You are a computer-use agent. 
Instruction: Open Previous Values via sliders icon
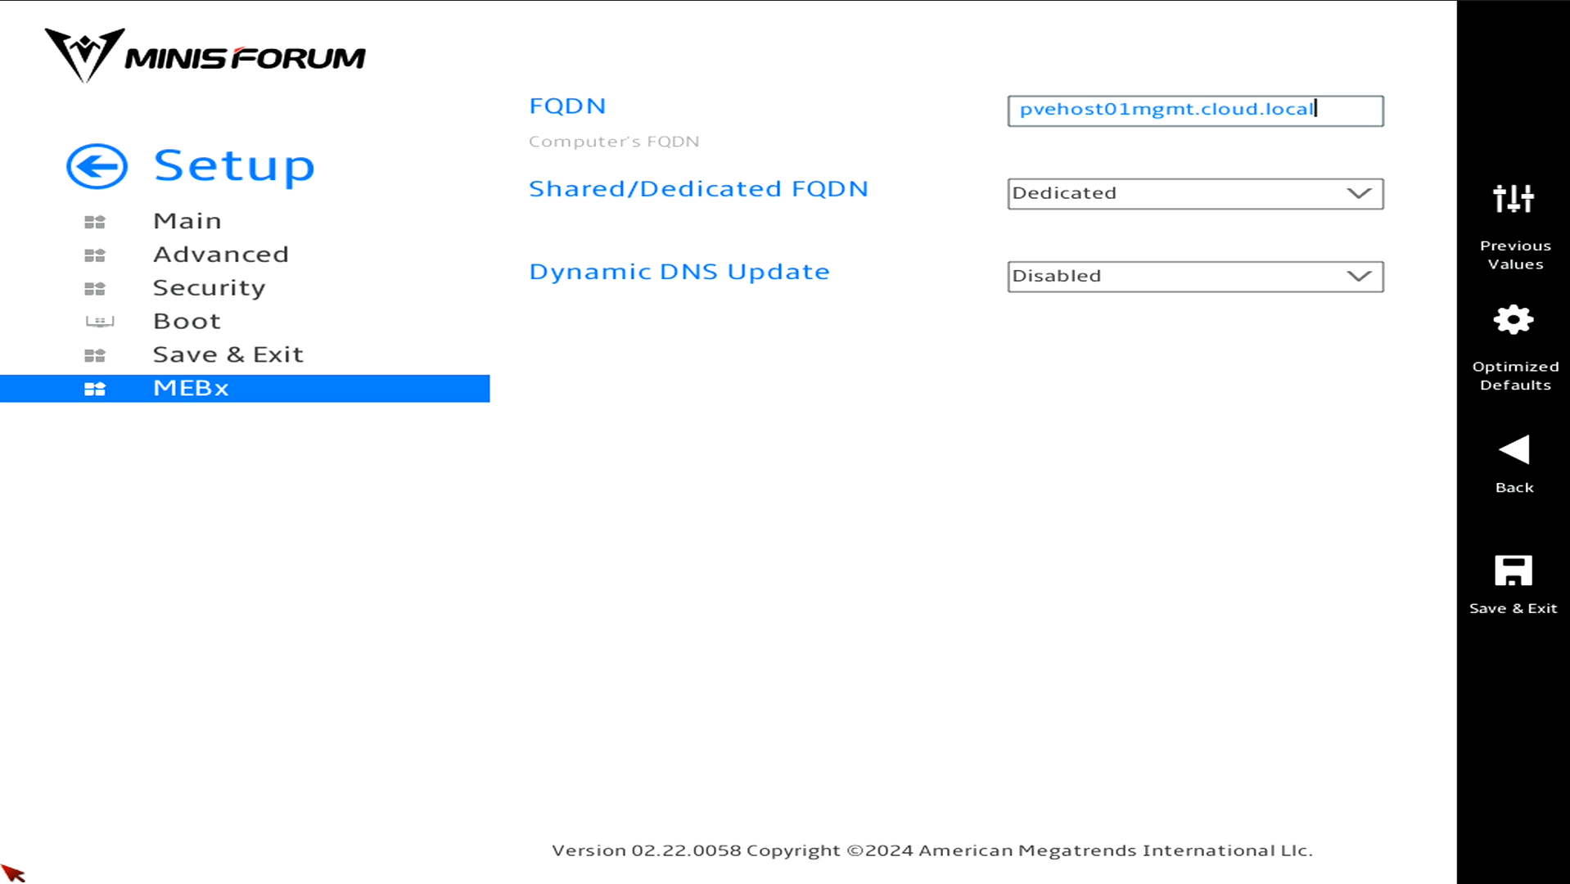tap(1514, 199)
